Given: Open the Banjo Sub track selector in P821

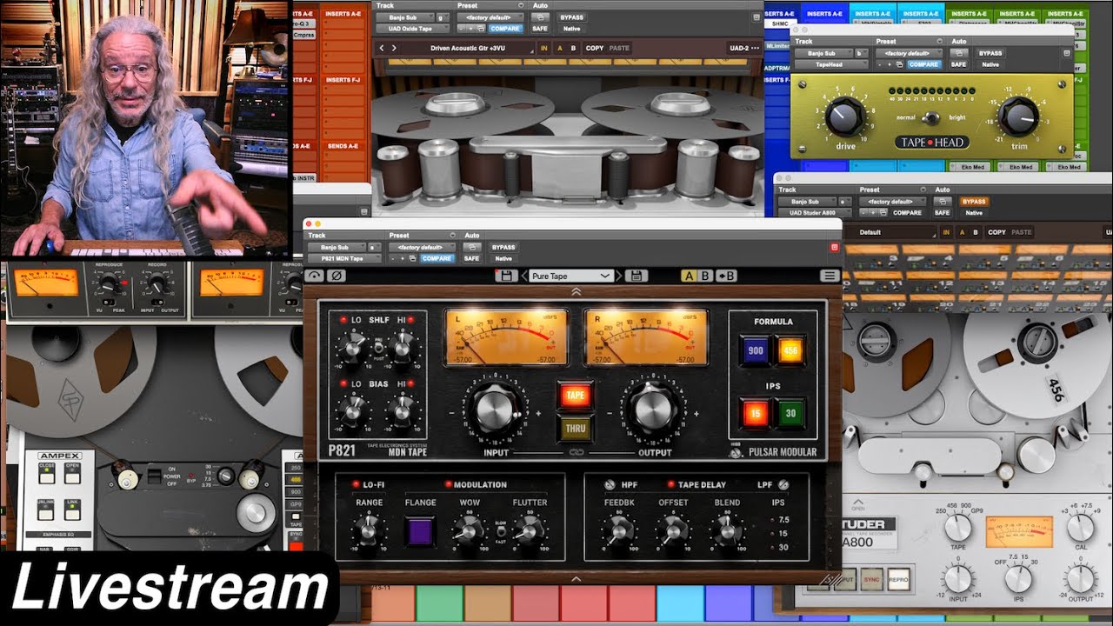Looking at the screenshot, I should pos(337,247).
